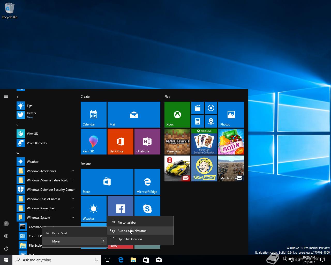Launch the Xbox tile
Image resolution: width=331 pixels, height=265 pixels.
(177, 115)
